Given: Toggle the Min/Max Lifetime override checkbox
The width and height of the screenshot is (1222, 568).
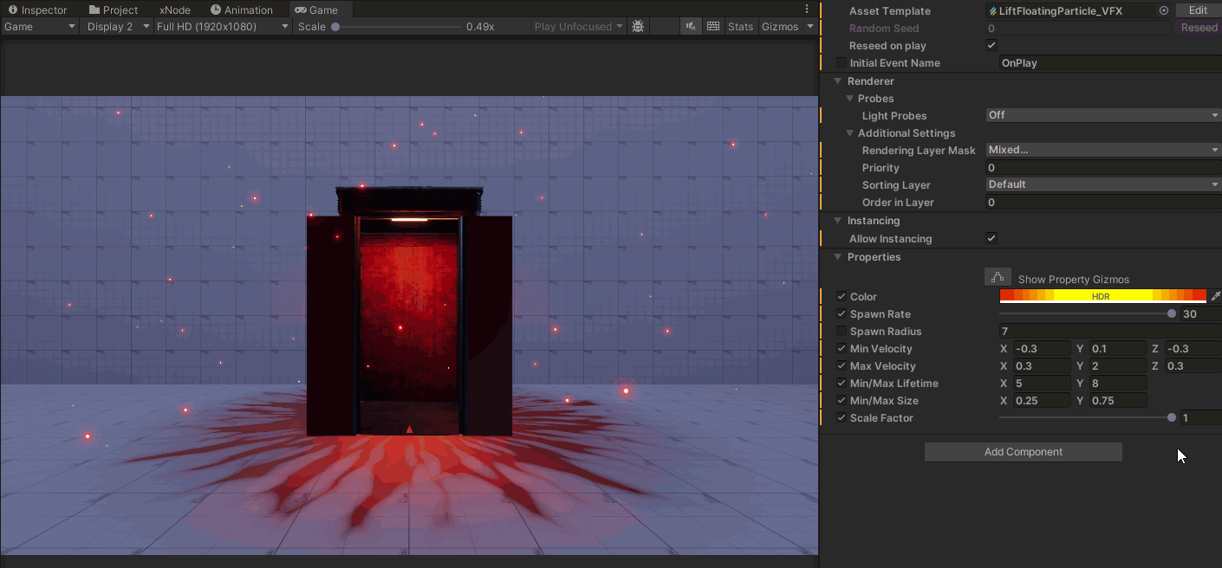Looking at the screenshot, I should 842,383.
